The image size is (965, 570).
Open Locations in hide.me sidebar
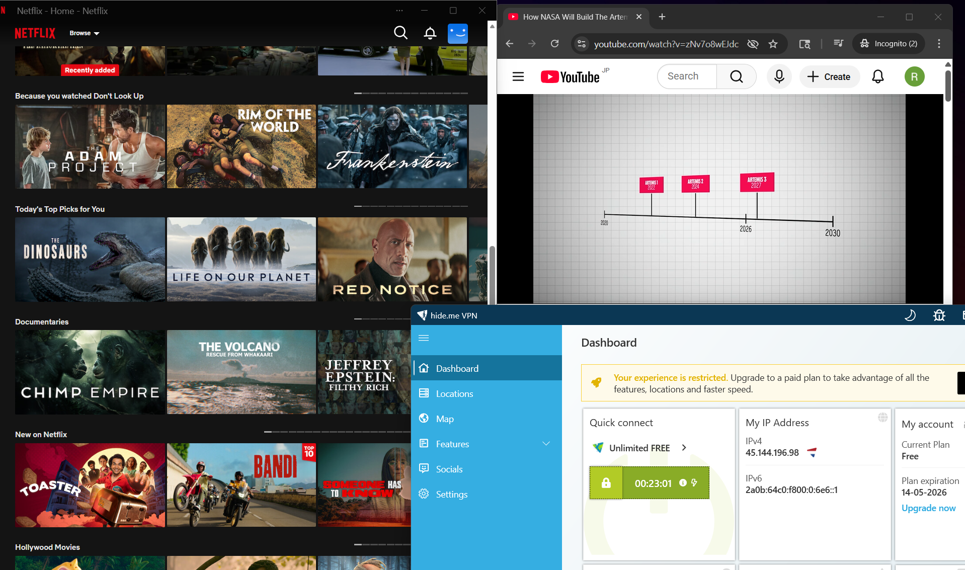pyautogui.click(x=487, y=393)
